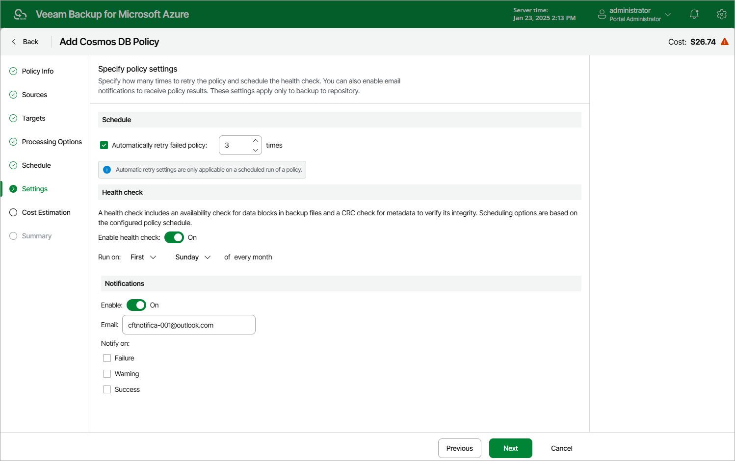Open the notifications bell icon
Viewport: 735px width, 461px height.
(x=694, y=14)
